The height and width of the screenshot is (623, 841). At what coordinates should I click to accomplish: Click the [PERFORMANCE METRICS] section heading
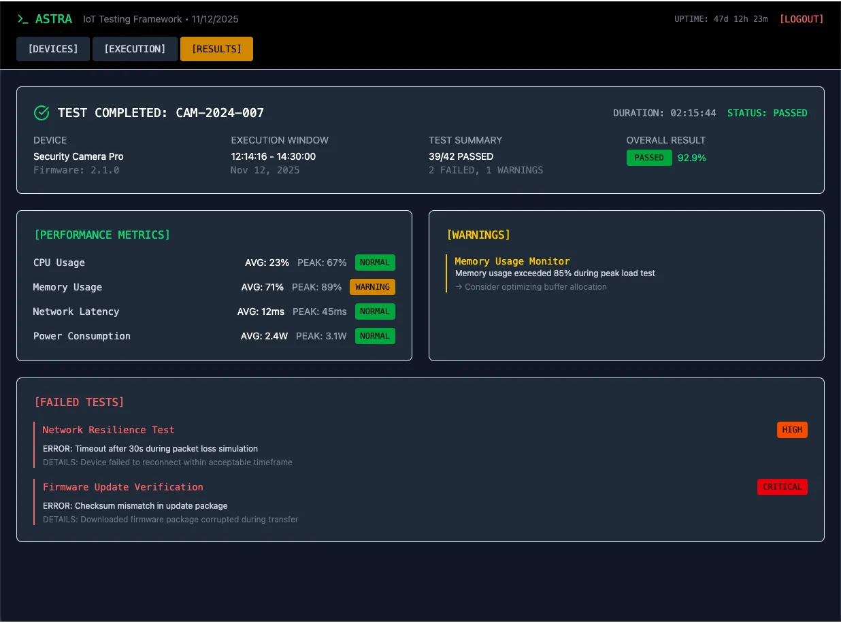(x=102, y=235)
